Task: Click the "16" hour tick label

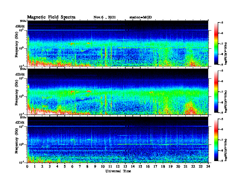Action: (148, 167)
